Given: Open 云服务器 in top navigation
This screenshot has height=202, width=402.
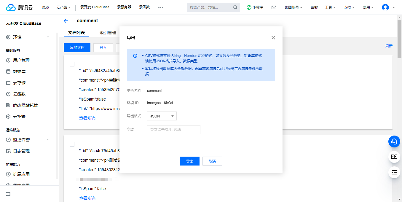Looking at the screenshot, I should click(124, 7).
